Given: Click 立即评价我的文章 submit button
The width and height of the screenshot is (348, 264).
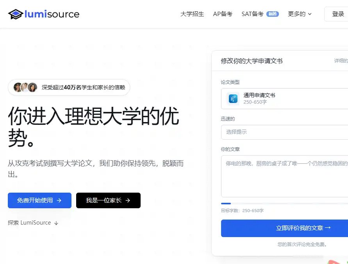Looking at the screenshot, I should (284, 228).
